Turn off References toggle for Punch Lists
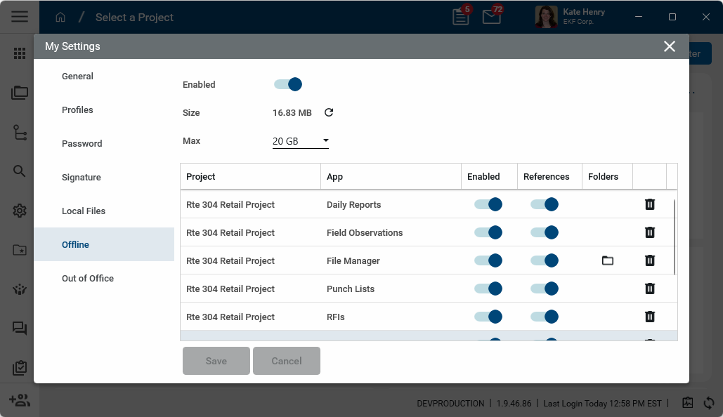723x417 pixels. 545,289
